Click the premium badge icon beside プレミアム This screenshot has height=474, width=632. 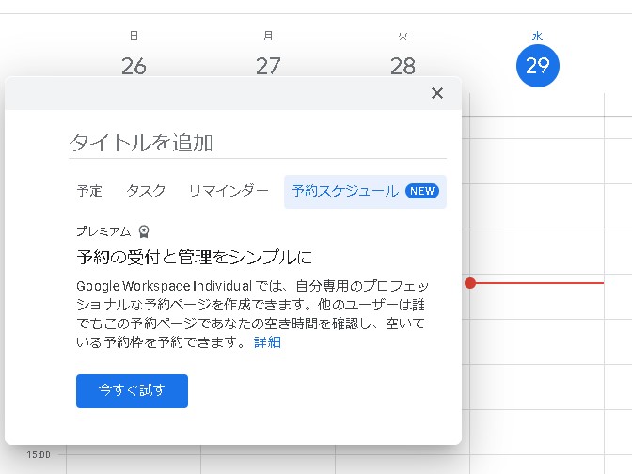[143, 231]
